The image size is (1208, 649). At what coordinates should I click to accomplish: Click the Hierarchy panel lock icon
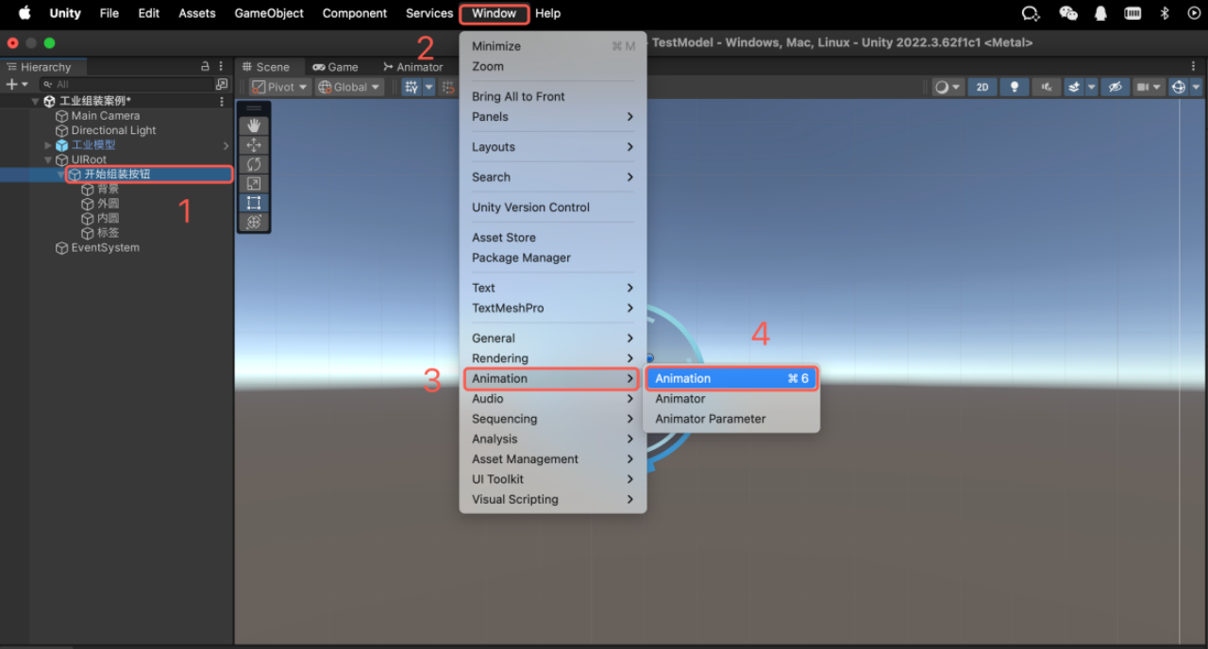pyautogui.click(x=206, y=67)
